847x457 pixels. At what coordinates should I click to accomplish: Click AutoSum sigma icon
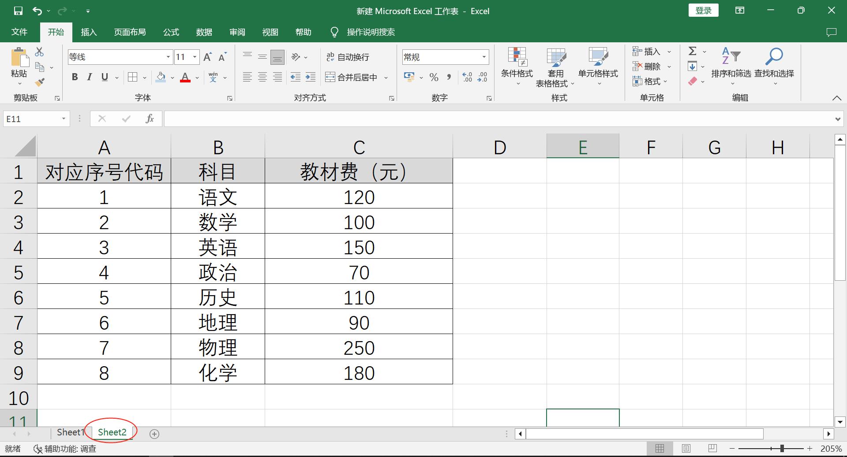point(693,51)
